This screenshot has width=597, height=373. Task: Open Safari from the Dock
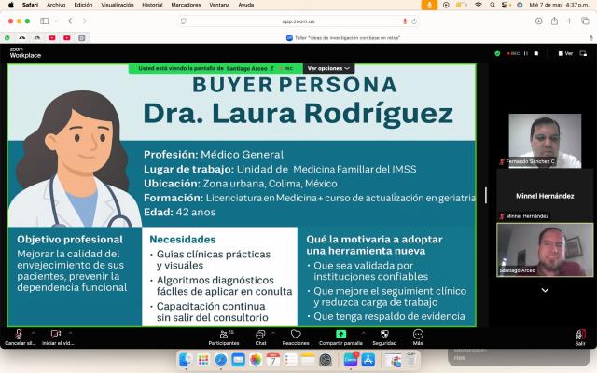(x=222, y=360)
